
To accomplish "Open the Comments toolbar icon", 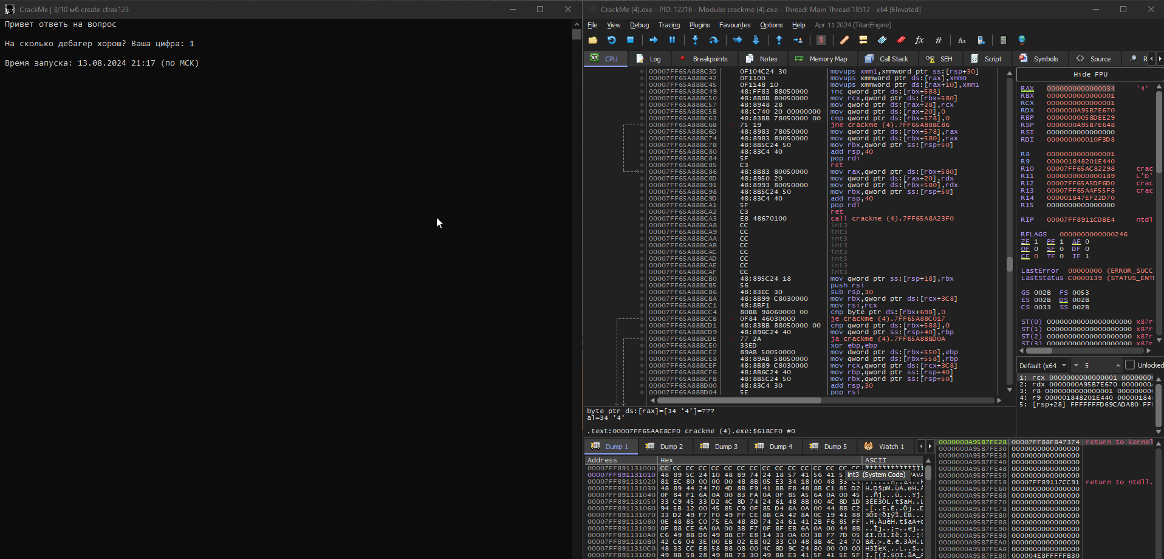I will [863, 40].
